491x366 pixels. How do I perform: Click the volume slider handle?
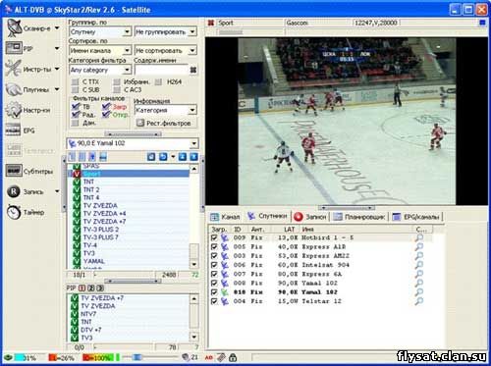pyautogui.click(x=137, y=357)
